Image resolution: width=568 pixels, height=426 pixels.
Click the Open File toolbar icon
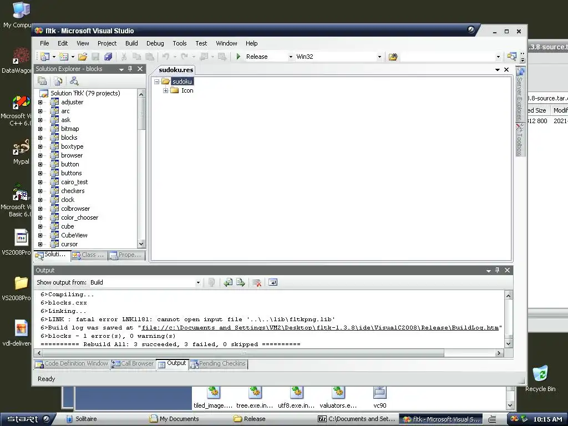click(x=83, y=57)
